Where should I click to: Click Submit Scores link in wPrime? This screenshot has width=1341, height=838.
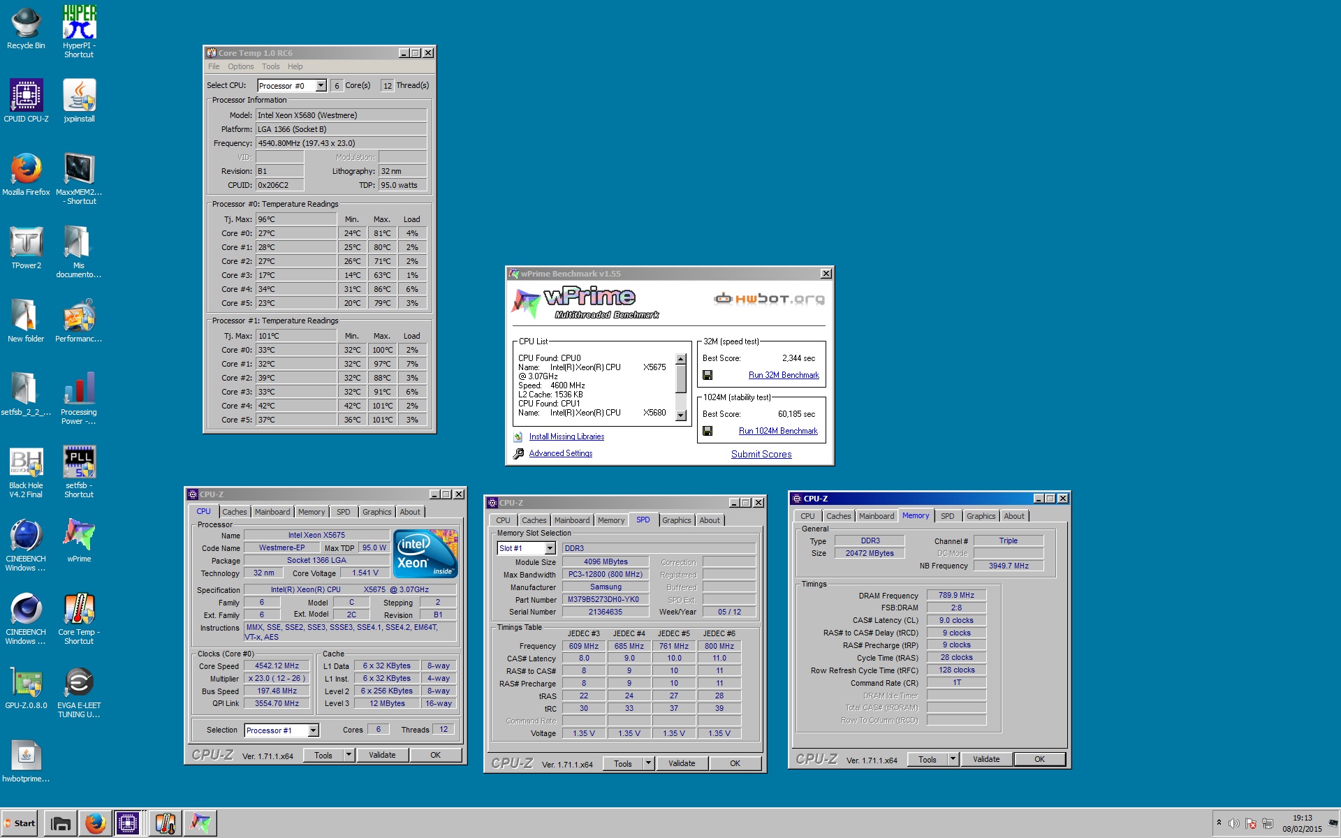click(x=761, y=454)
